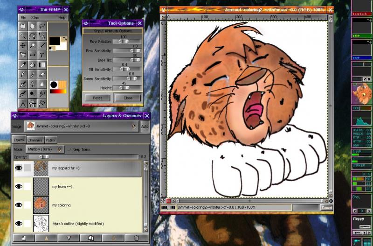Pick the Magnify zoom tool
The height and width of the screenshot is (246, 373).
[33, 45]
